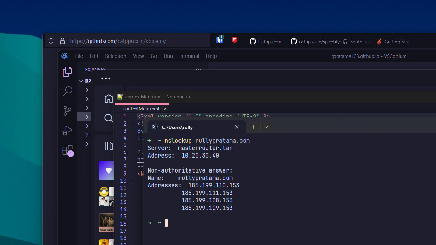Open the Terminal menu in VSCodium
Image resolution: width=436 pixels, height=245 pixels.
(x=189, y=56)
